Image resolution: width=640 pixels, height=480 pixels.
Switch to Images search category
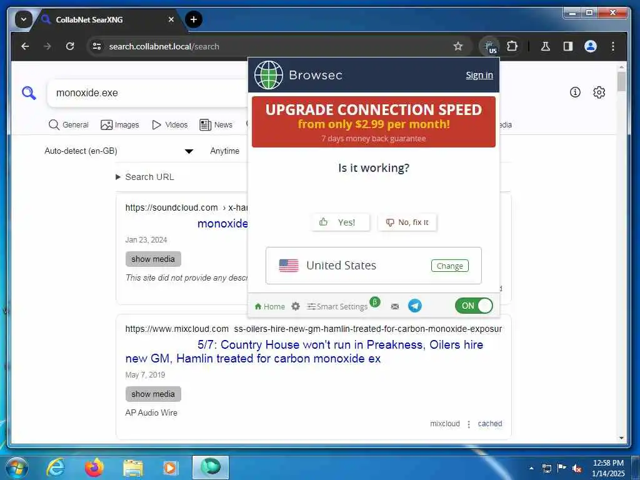point(119,125)
